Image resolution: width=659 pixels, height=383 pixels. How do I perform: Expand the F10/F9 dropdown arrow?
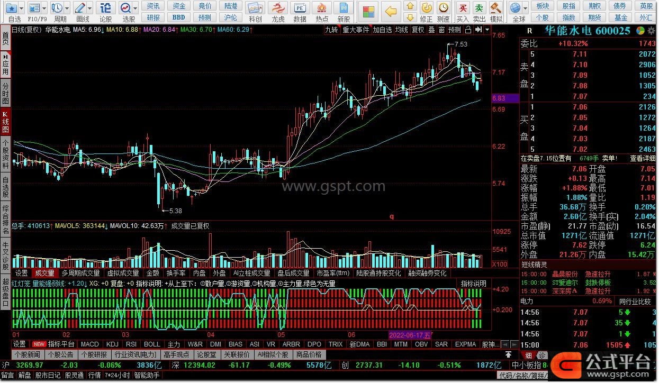click(x=44, y=8)
